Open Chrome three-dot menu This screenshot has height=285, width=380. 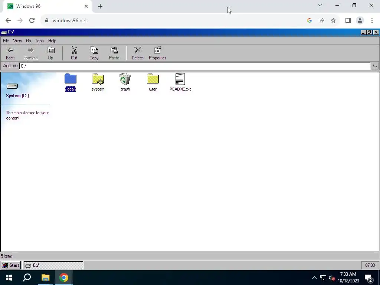pos(372,20)
